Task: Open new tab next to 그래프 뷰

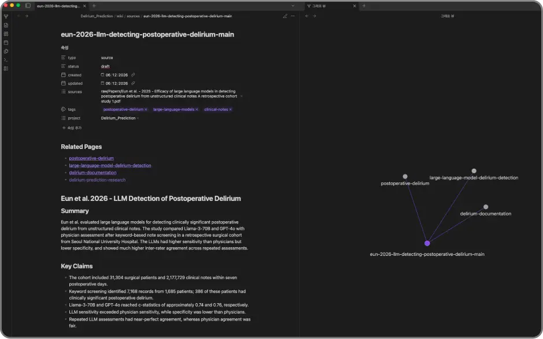Action: 364,6
